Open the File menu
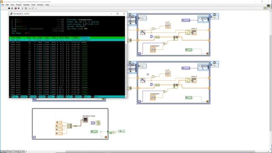 pyautogui.click(x=3, y=5)
